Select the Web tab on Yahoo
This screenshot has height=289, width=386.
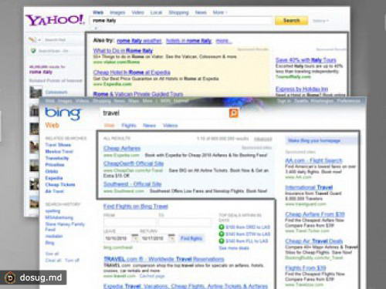click(x=98, y=12)
